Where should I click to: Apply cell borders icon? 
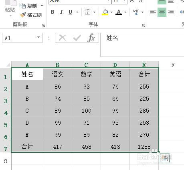(88, 12)
